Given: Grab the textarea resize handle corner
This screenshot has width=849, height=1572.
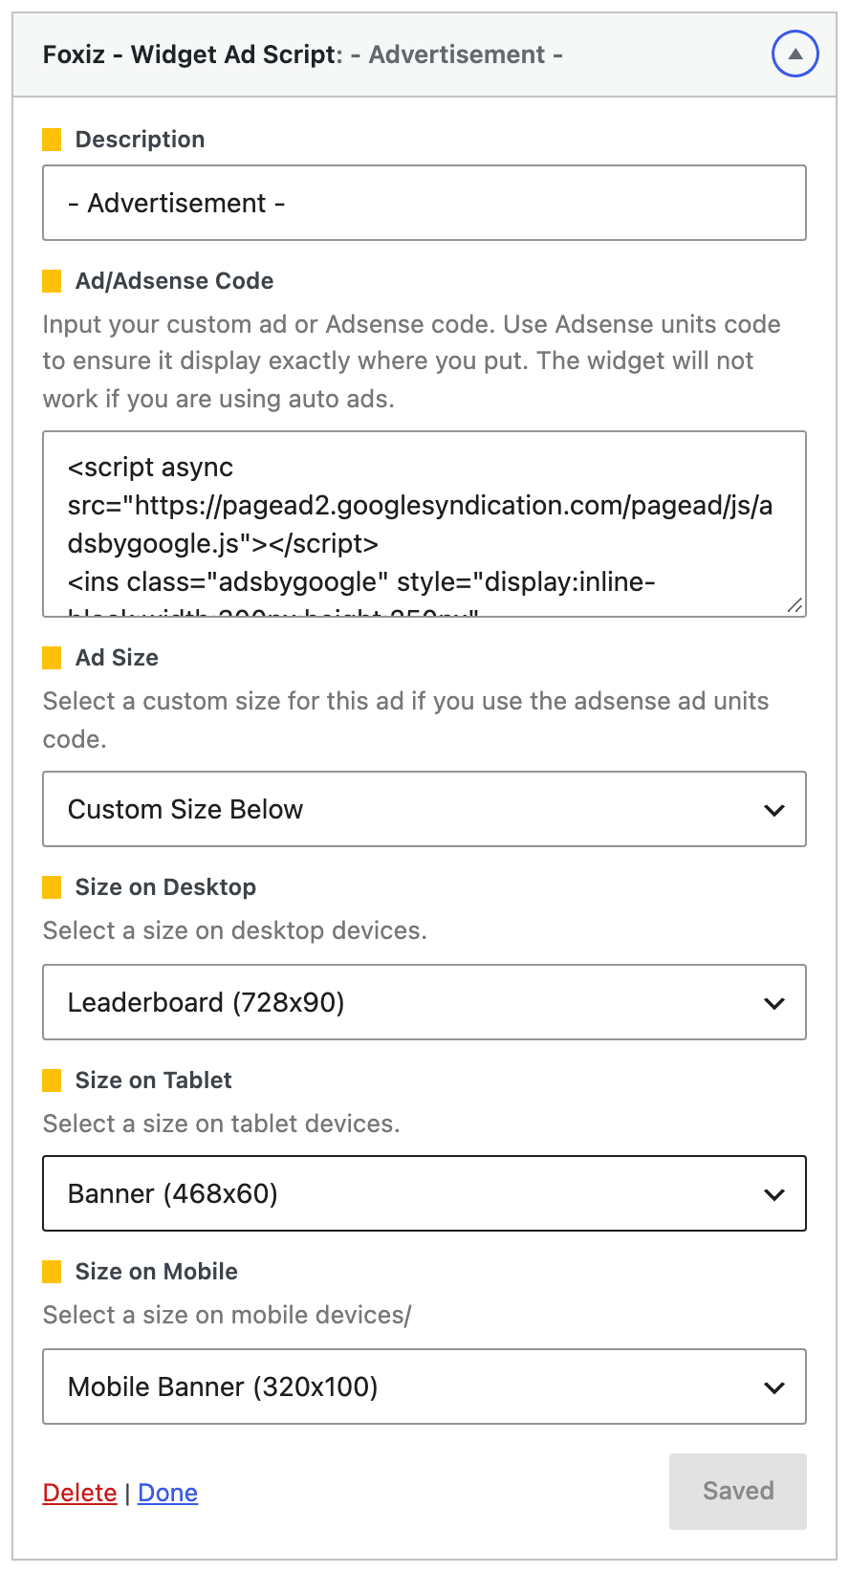Looking at the screenshot, I should (x=795, y=605).
